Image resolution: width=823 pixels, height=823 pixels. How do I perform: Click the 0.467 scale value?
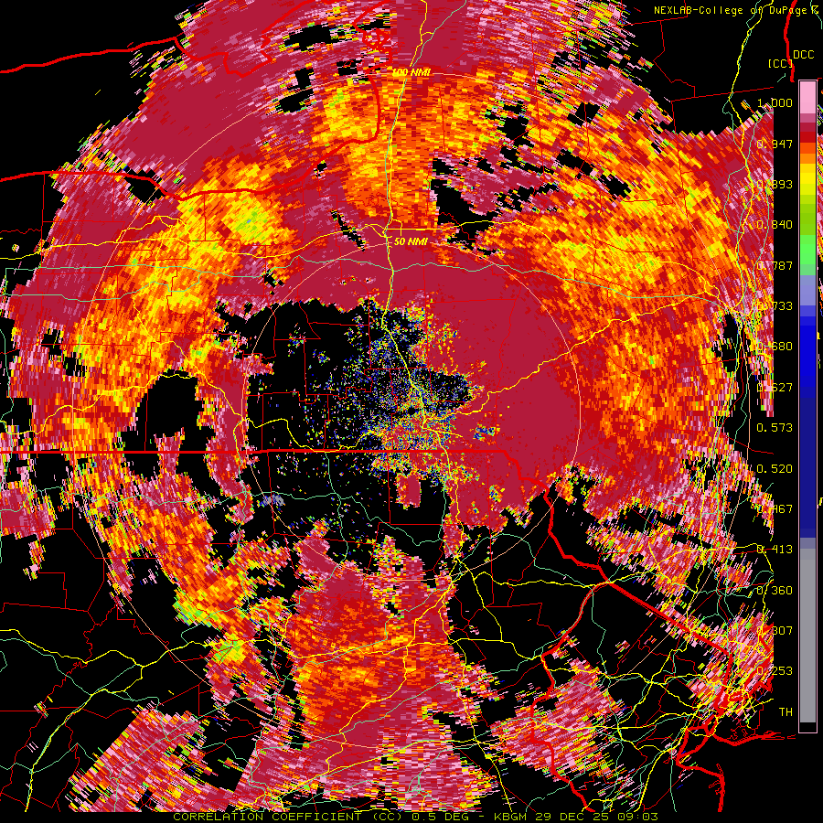[775, 509]
